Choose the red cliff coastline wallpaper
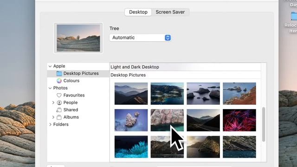Image resolution: width=297 pixels, height=167 pixels. 239,94
